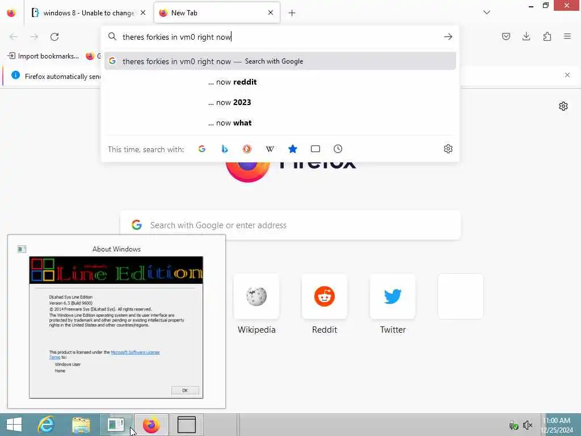Viewport: 581px width, 436px height.
Task: Add a new tab with plus icon
Action: (x=292, y=13)
